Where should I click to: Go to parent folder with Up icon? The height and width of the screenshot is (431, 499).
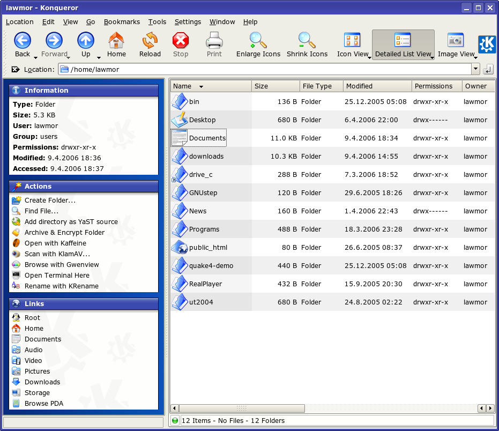pos(86,40)
